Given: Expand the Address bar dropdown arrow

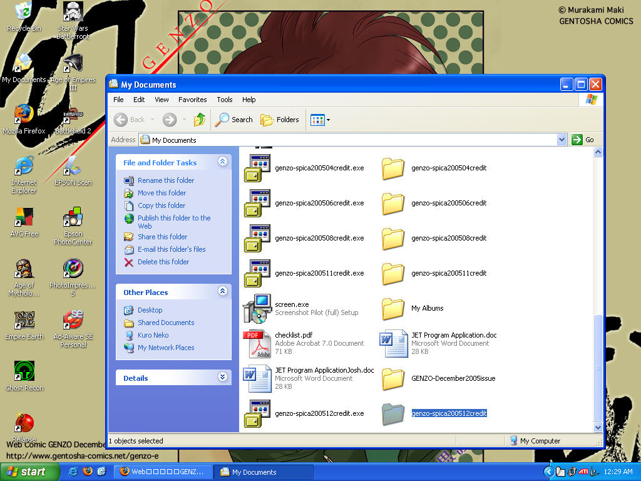Looking at the screenshot, I should pos(562,140).
